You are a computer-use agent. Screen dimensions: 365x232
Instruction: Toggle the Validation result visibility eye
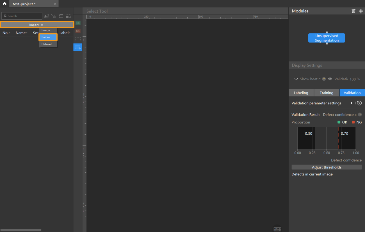(x=330, y=79)
